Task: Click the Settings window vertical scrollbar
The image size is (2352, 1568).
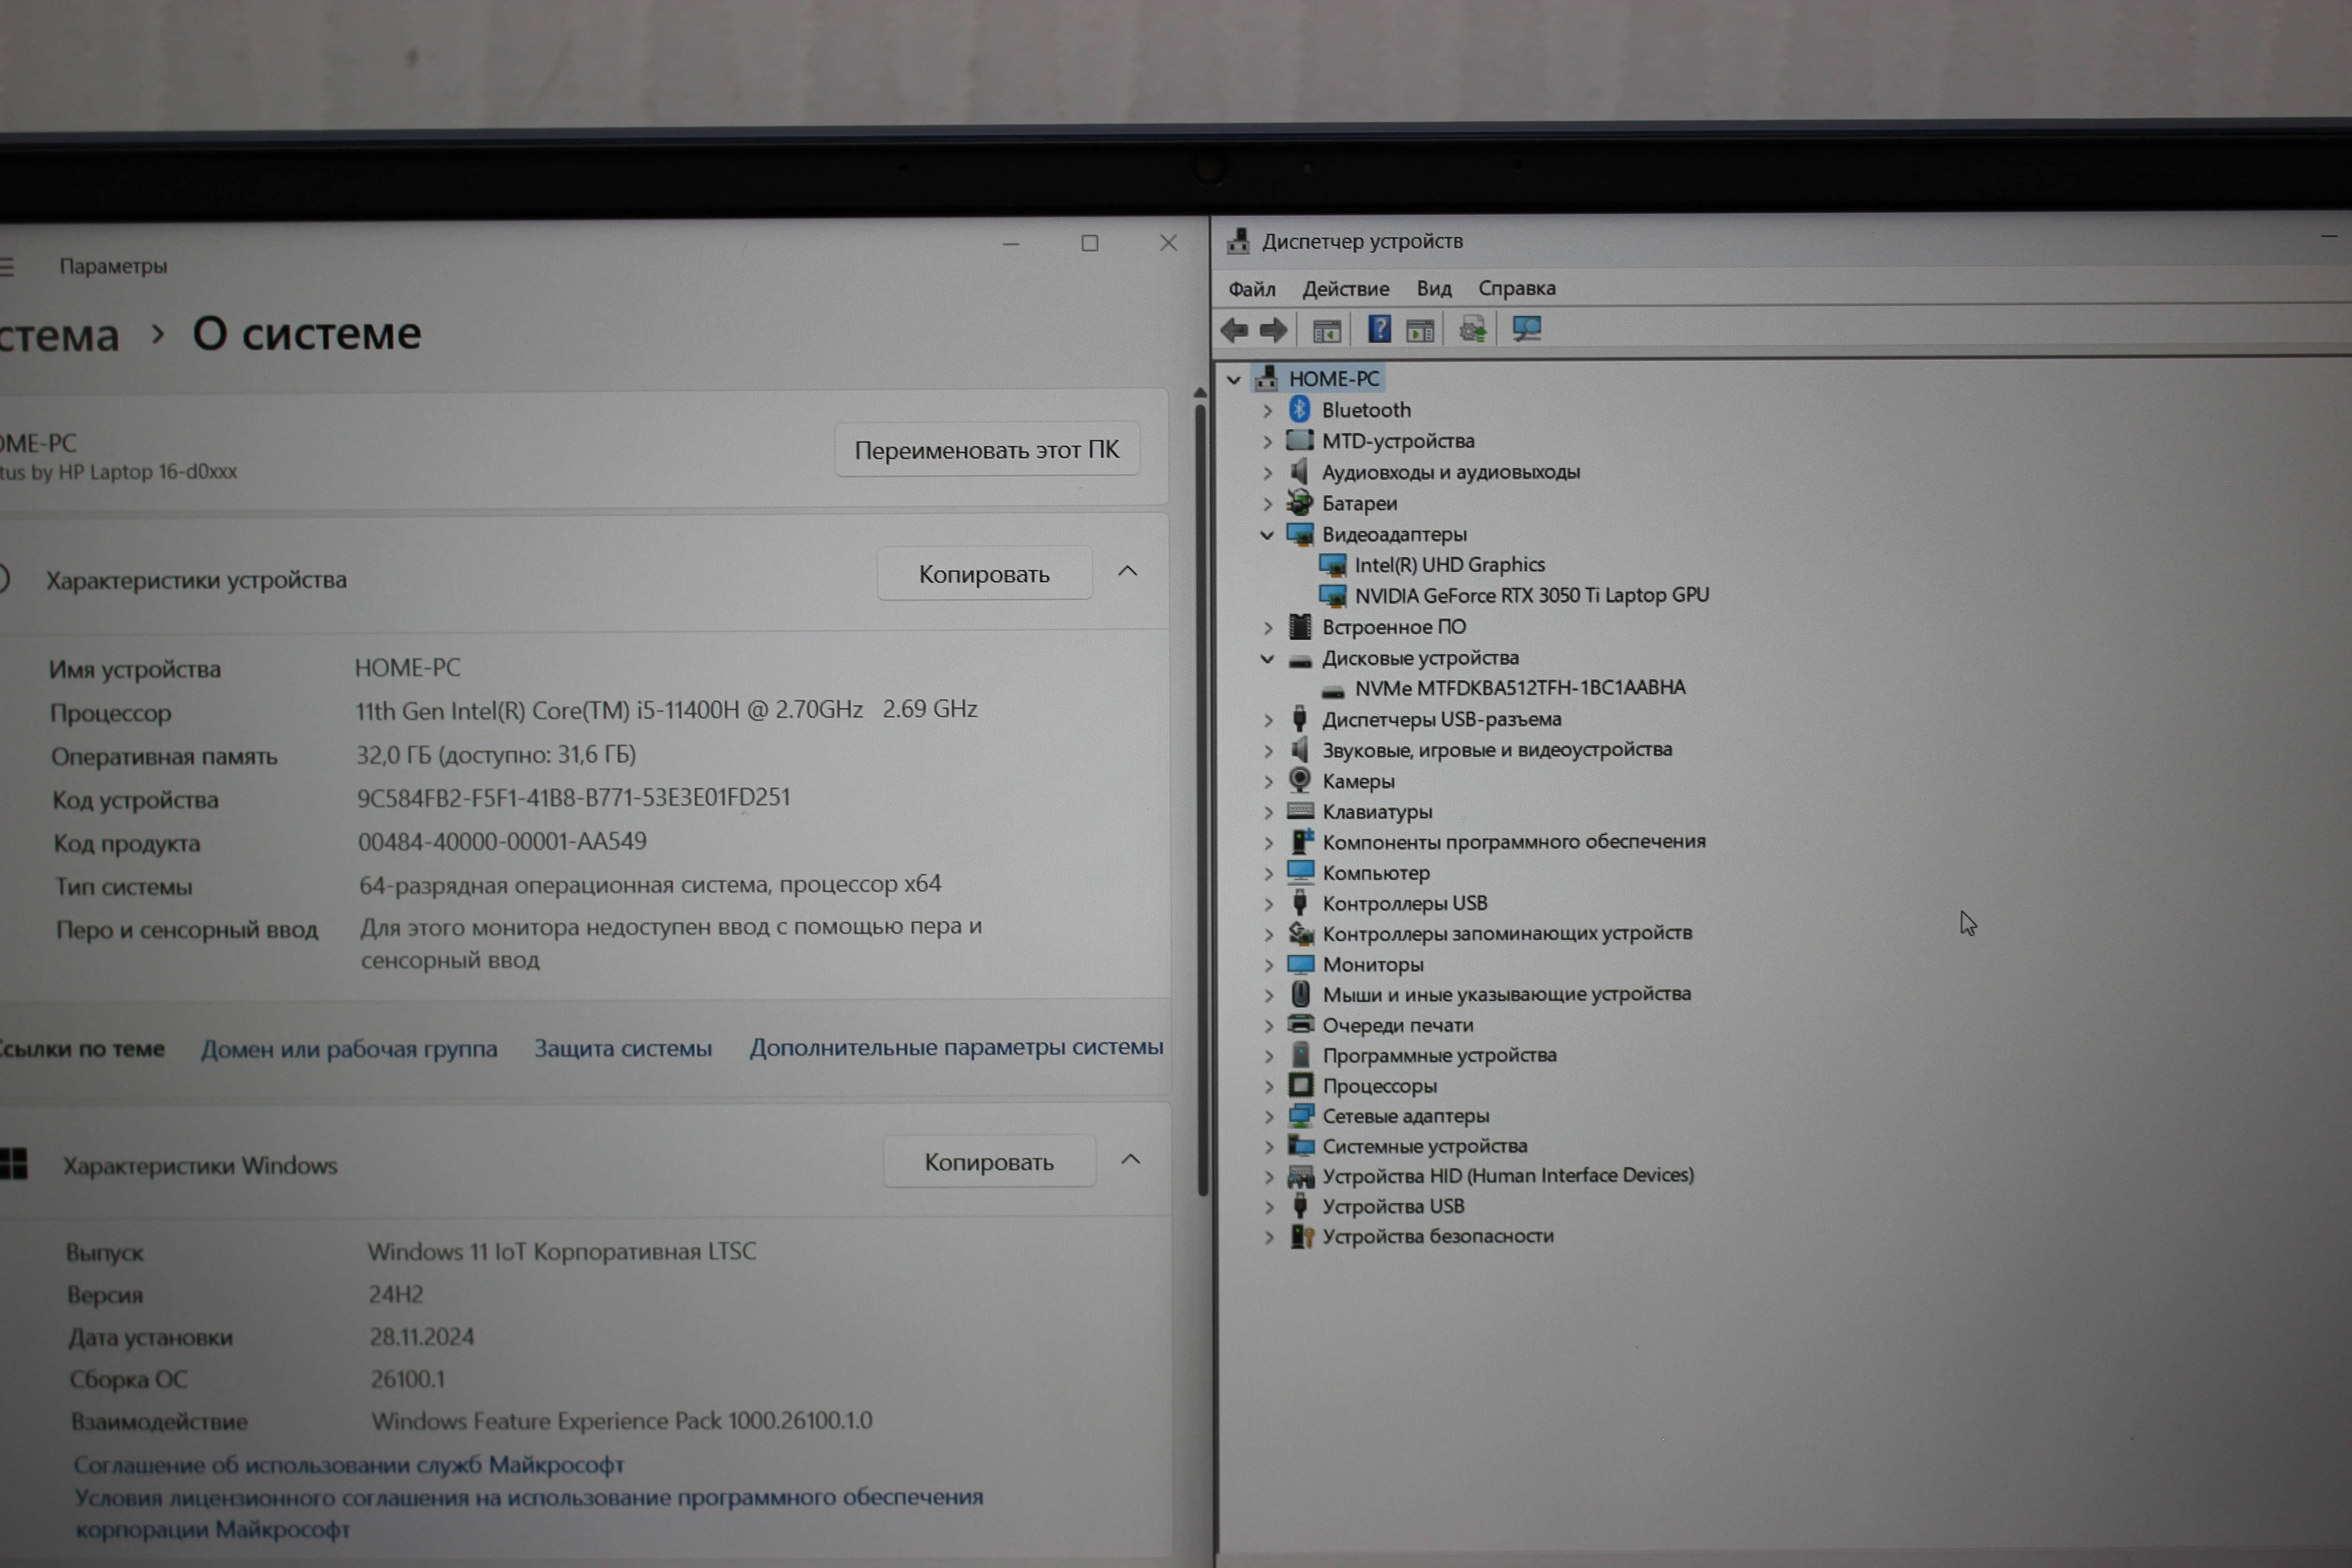Action: tap(1202, 800)
